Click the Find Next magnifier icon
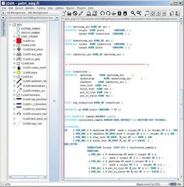 pyautogui.click(x=139, y=13)
